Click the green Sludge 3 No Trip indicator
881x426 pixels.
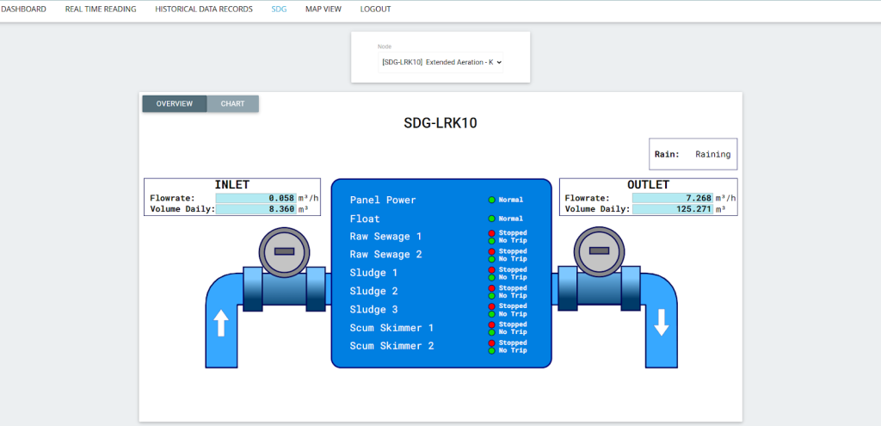click(x=491, y=314)
